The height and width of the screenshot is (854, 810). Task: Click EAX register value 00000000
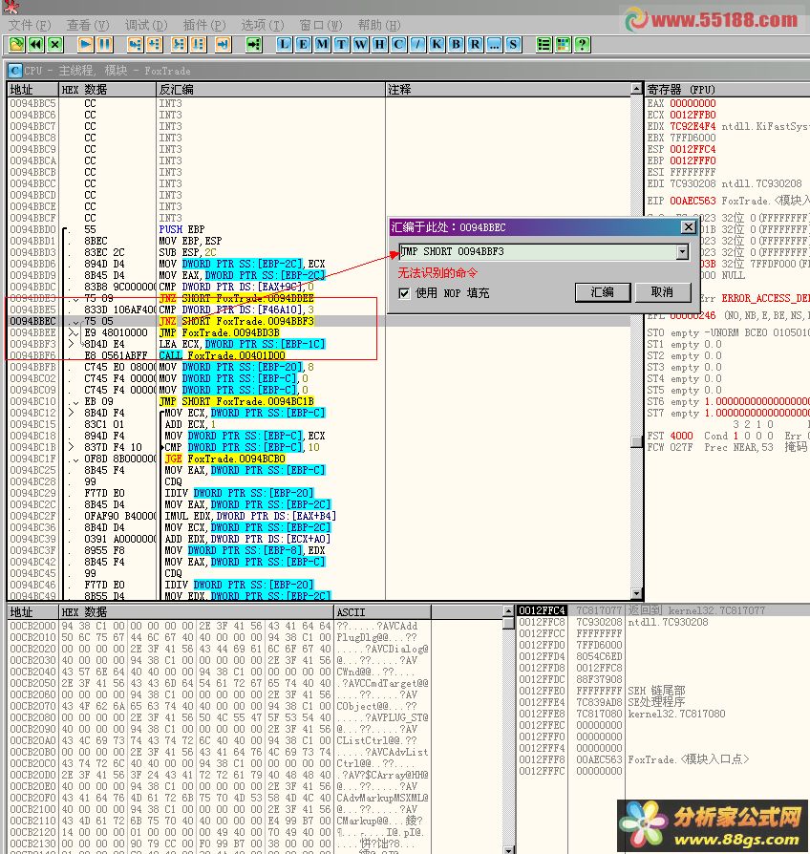point(693,103)
